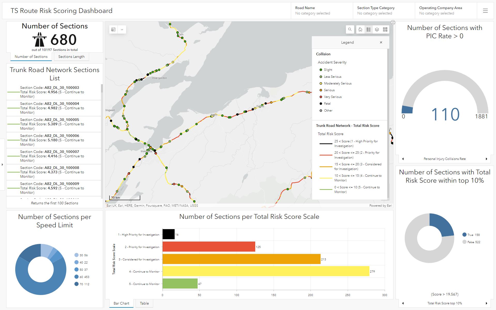This screenshot has width=496, height=310.
Task: Open the map layers icon
Action: click(x=377, y=29)
